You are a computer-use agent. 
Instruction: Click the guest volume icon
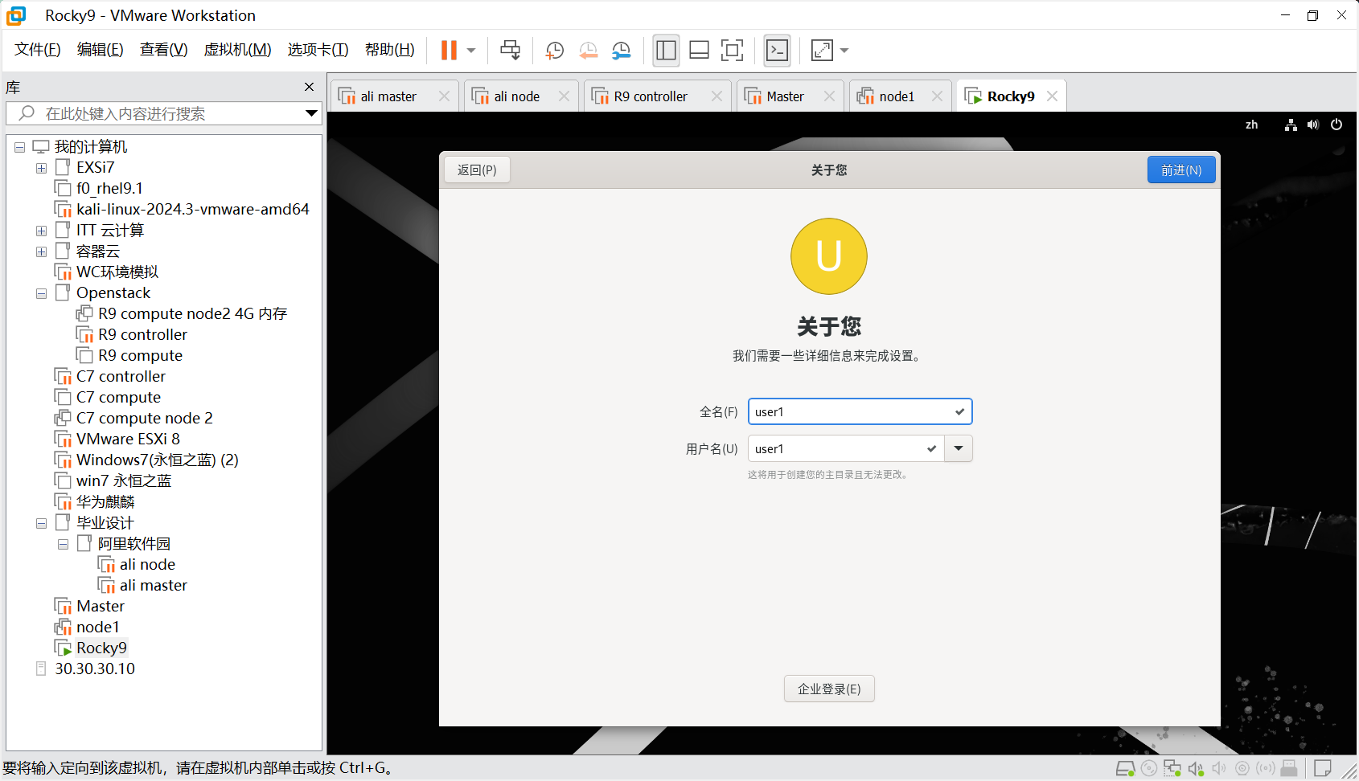pyautogui.click(x=1313, y=125)
